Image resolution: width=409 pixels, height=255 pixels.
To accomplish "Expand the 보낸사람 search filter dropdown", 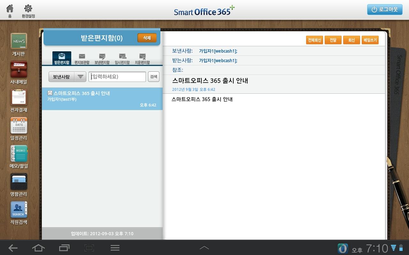I will tap(67, 77).
